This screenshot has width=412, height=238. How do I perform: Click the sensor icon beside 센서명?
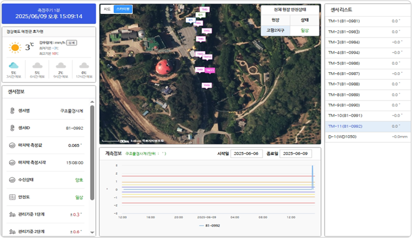coord(12,111)
